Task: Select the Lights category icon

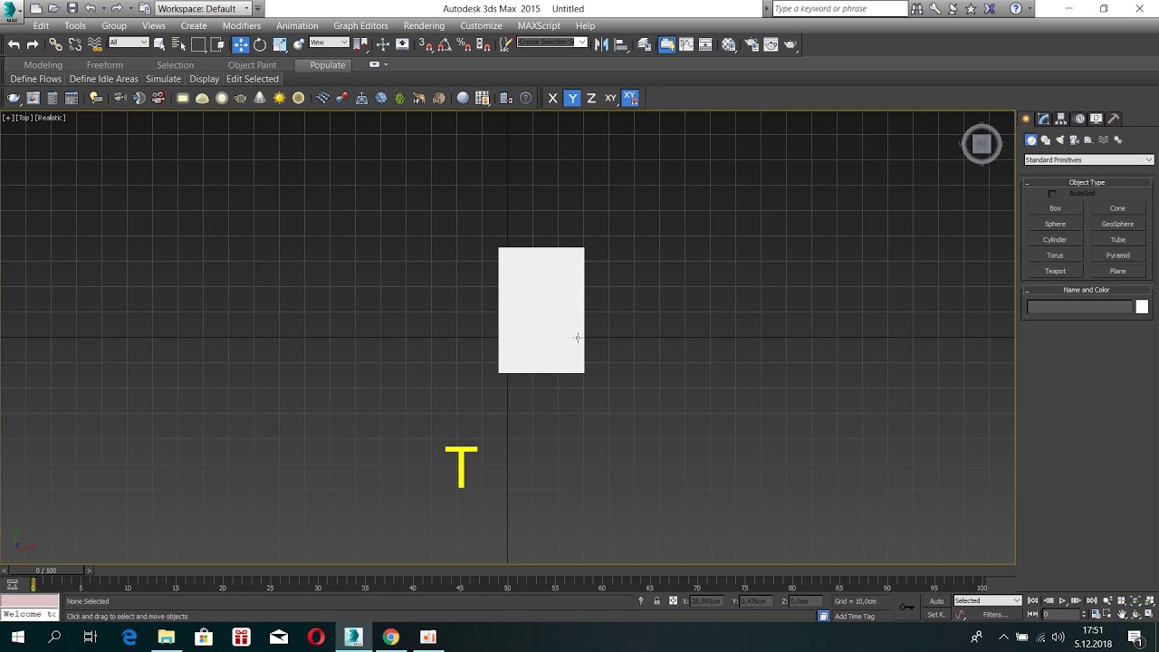Action: point(1060,140)
